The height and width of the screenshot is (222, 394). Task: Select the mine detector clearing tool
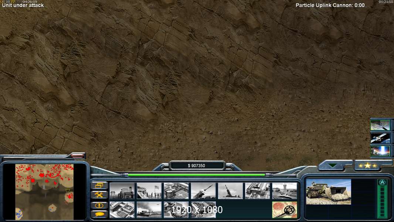[x=285, y=210]
